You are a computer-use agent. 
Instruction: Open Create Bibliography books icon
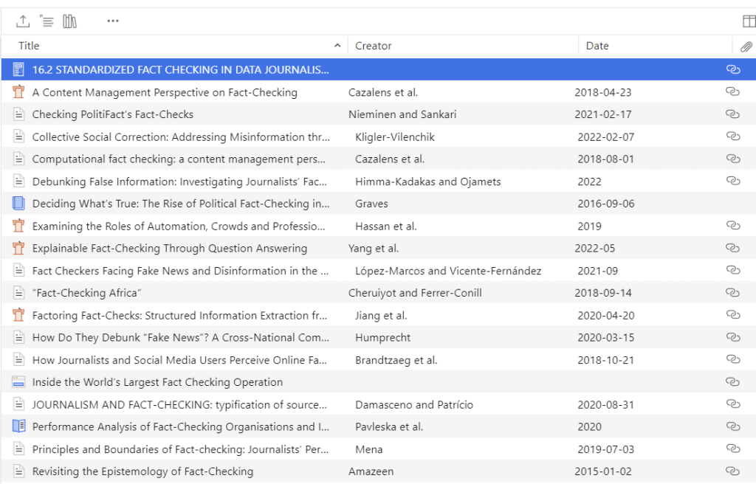(70, 21)
